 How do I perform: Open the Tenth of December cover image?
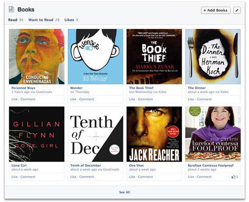(x=95, y=134)
